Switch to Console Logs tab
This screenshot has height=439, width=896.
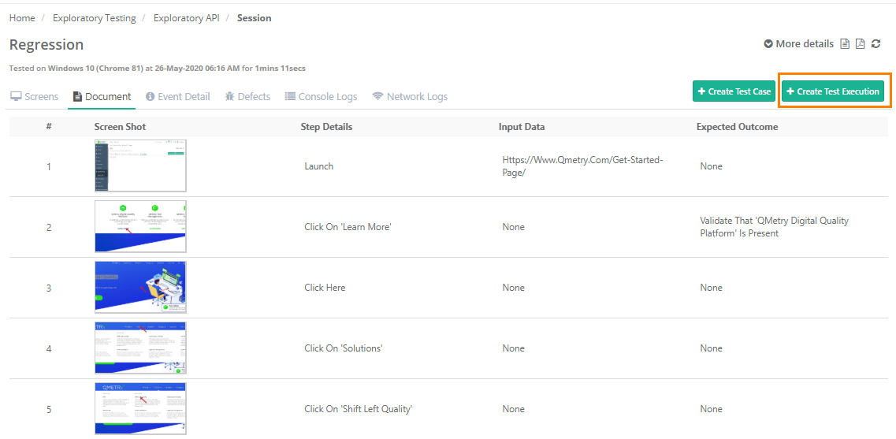(321, 97)
